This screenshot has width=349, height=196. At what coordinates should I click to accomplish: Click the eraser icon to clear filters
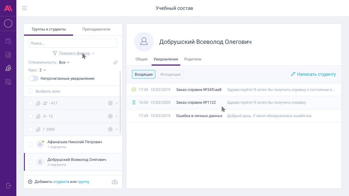[115, 62]
